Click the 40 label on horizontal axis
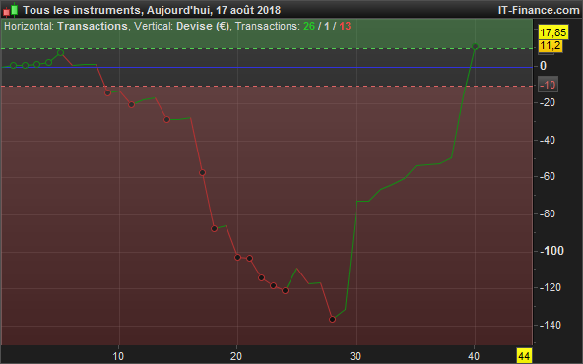This screenshot has height=364, width=583. [474, 356]
